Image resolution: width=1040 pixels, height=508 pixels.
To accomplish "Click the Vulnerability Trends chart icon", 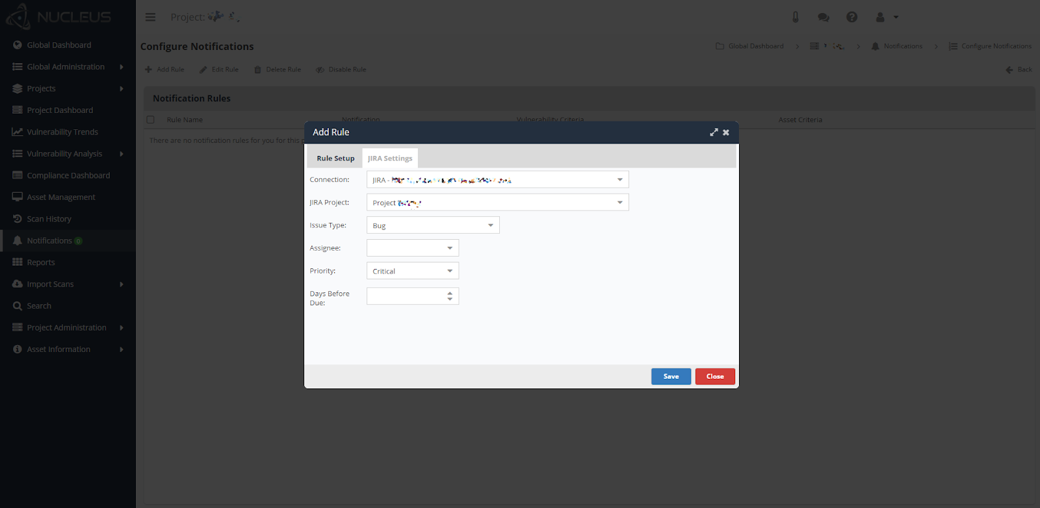I will (18, 132).
